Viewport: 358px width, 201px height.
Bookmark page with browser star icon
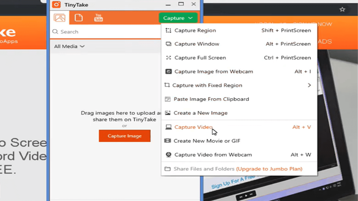tap(342, 10)
